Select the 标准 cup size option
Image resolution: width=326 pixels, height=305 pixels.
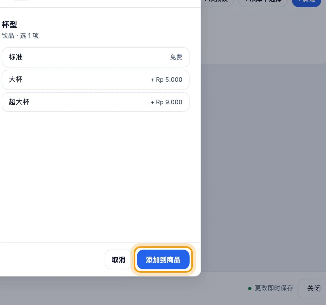point(95,57)
